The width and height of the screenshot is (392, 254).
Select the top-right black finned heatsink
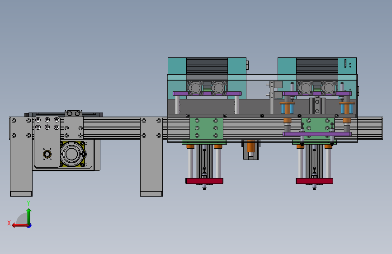tap(317, 66)
